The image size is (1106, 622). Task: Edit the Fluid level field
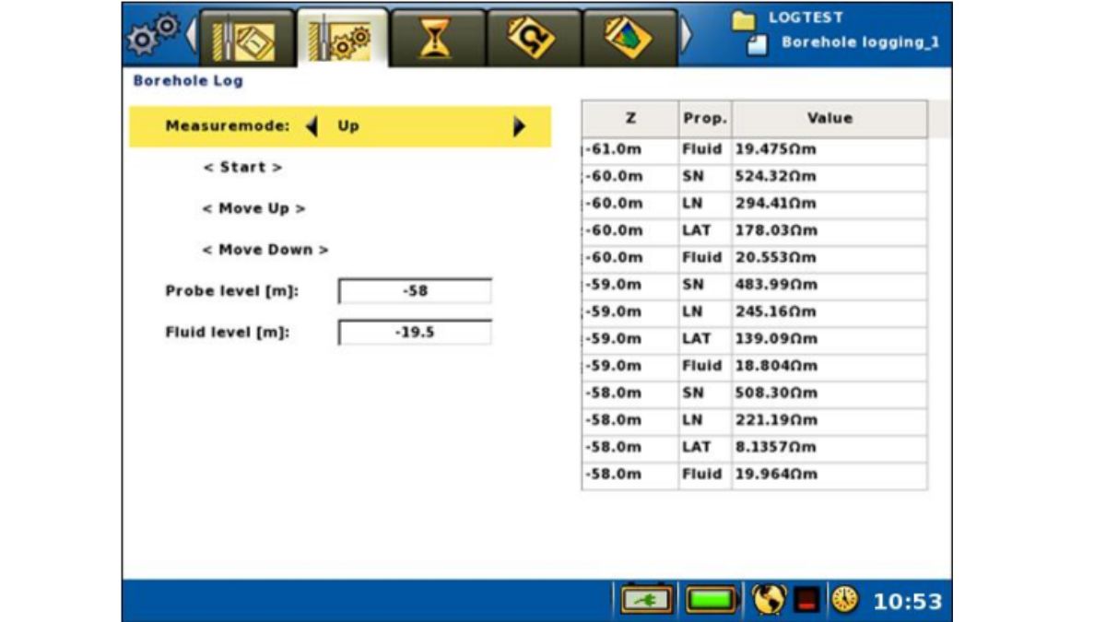[x=415, y=333]
